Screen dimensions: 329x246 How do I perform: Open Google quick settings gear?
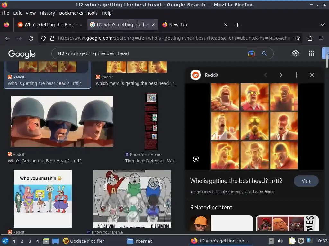pos(296,53)
